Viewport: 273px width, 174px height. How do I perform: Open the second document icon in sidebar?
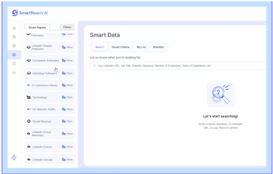14,46
